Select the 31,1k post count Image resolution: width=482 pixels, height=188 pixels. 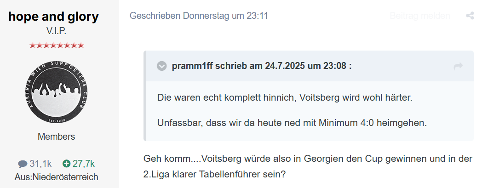click(40, 164)
